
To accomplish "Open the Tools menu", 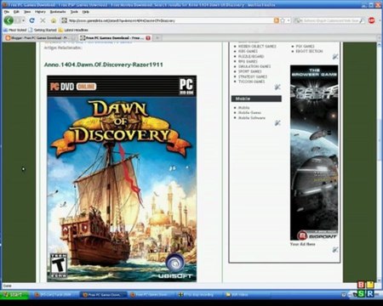I will point(74,12).
